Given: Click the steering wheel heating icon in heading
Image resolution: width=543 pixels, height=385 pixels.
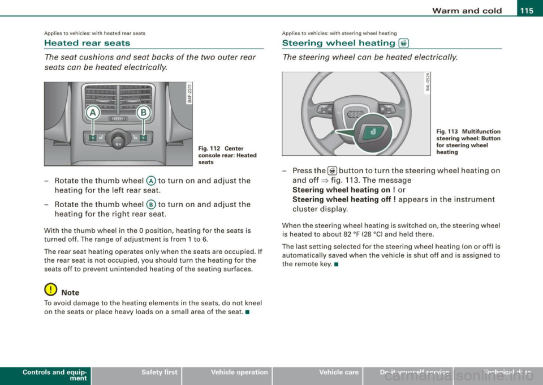Looking at the screenshot, I should pos(404,44).
